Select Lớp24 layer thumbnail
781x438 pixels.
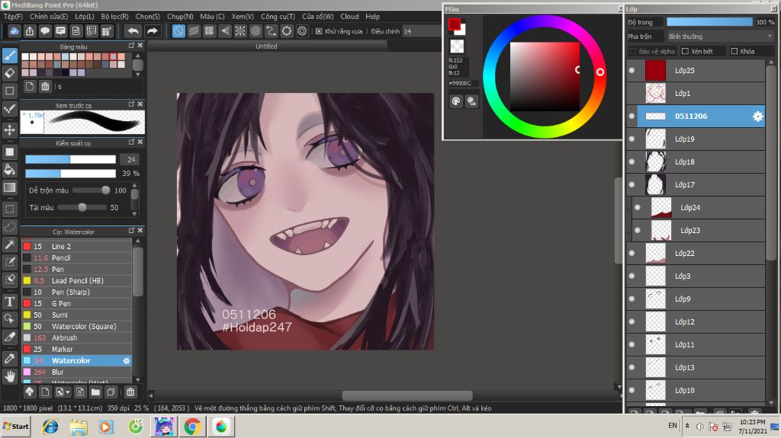pos(661,207)
